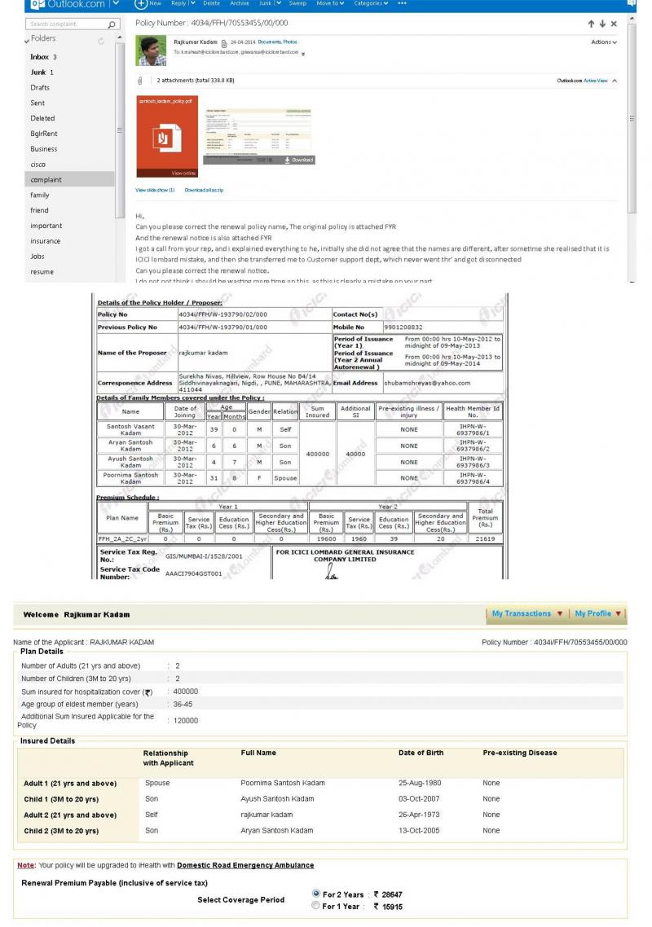This screenshot has height=927, width=652.
Task: Go to the Drafts folder
Action: 40,87
